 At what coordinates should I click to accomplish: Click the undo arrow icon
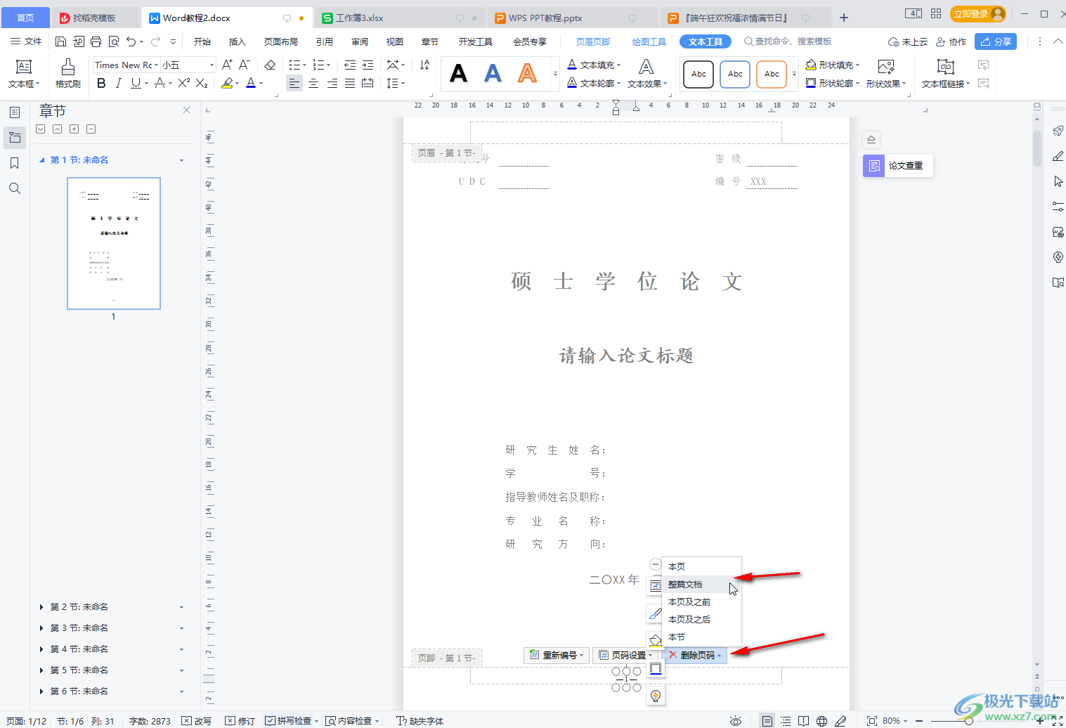[x=131, y=41]
